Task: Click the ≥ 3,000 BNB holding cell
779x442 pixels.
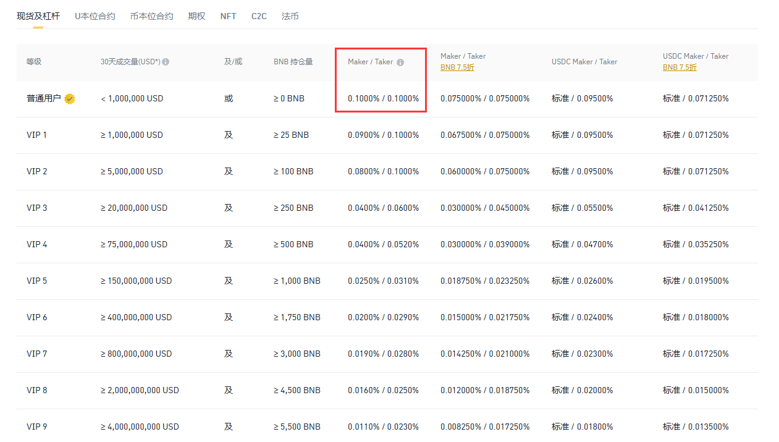Action: 297,354
